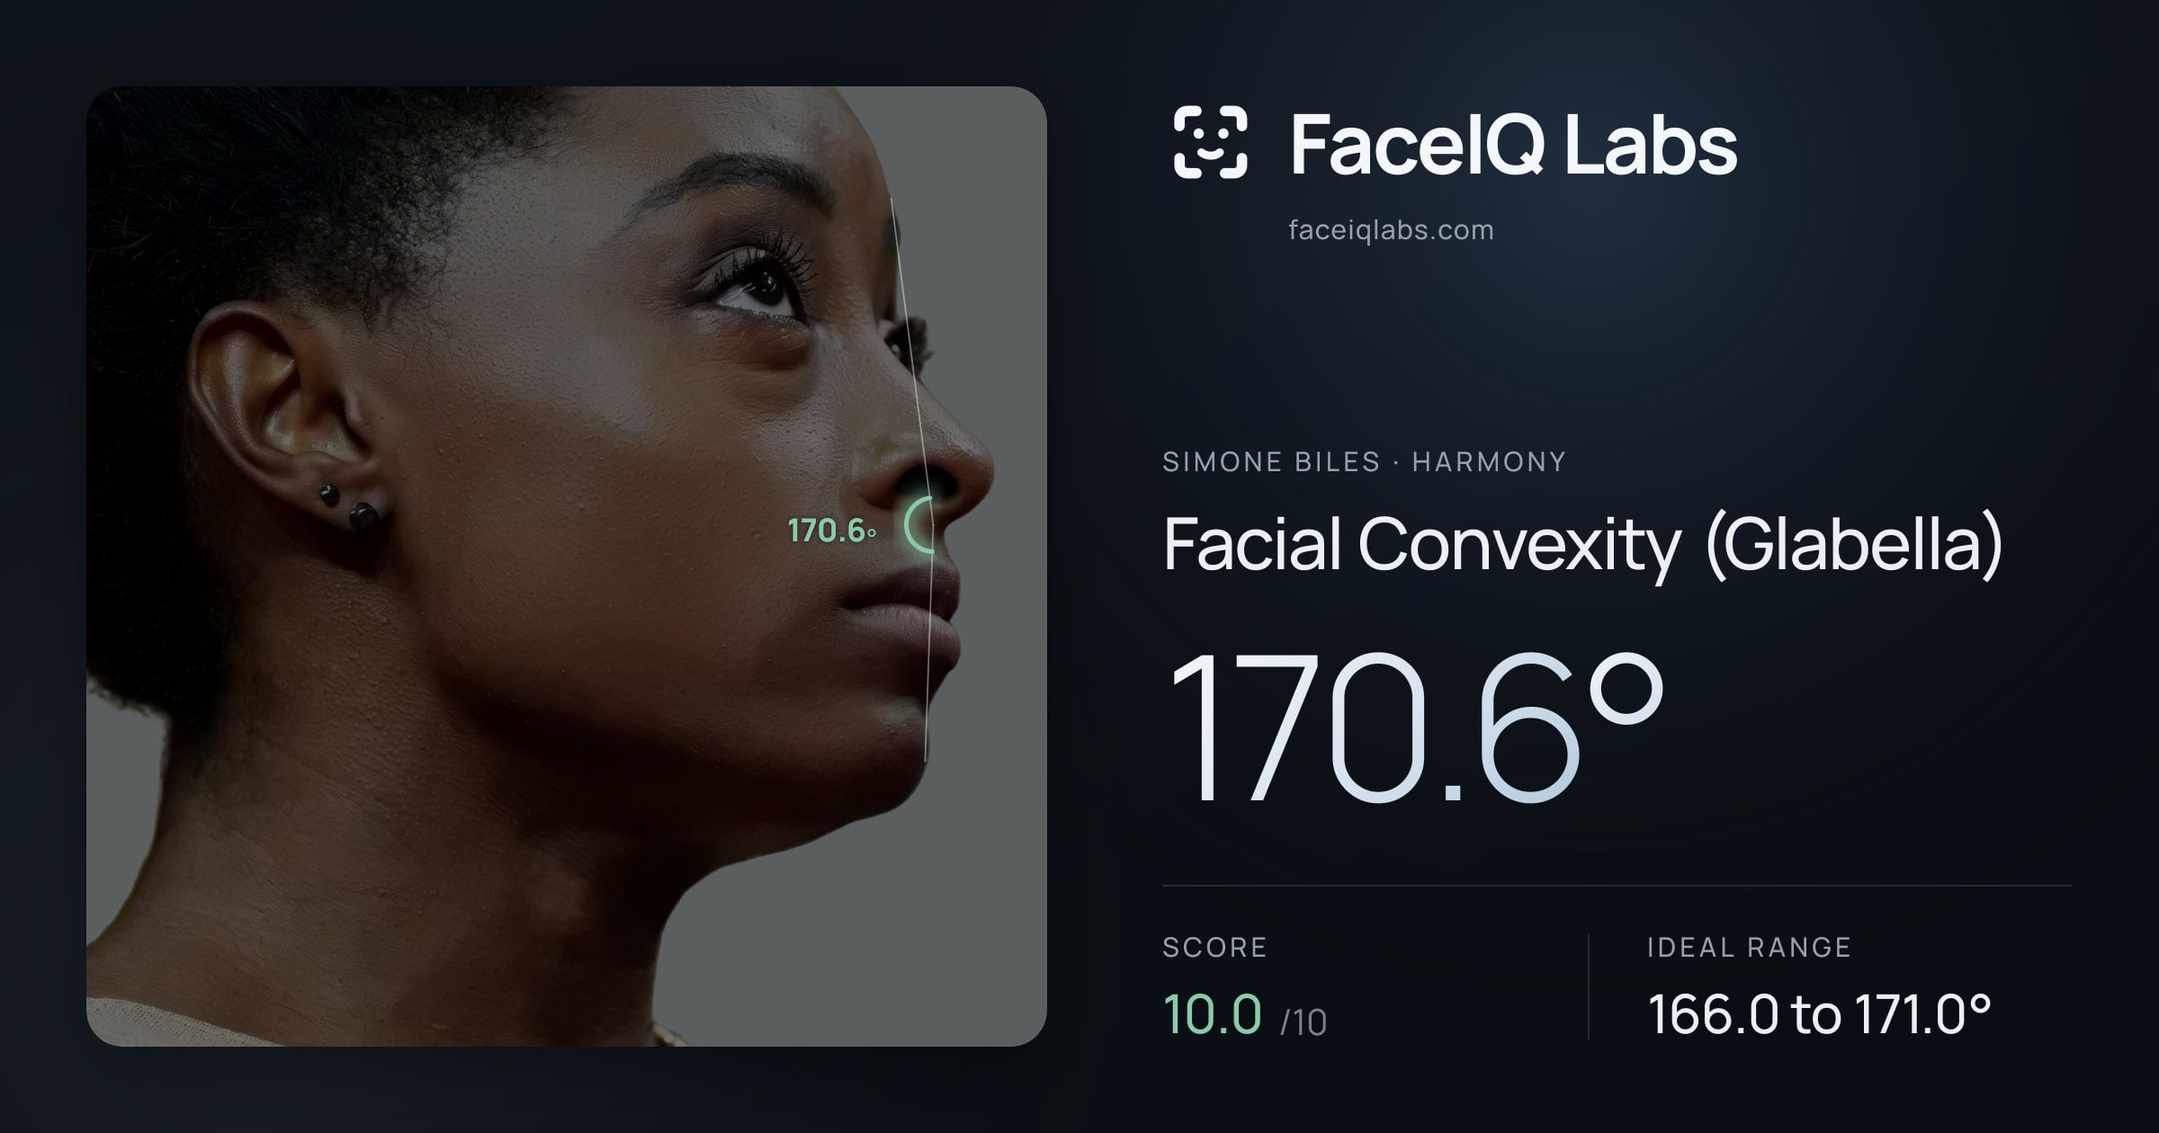Click the 166.0 to 171.0° range value
Viewport: 2159px width, 1133px height.
point(1819,1014)
